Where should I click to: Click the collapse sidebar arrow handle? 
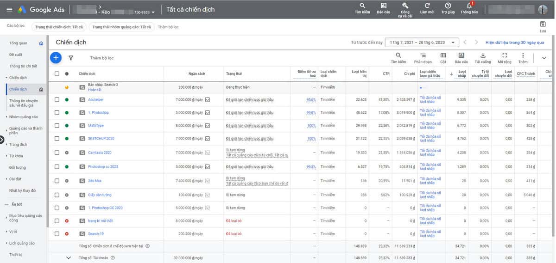2,139
